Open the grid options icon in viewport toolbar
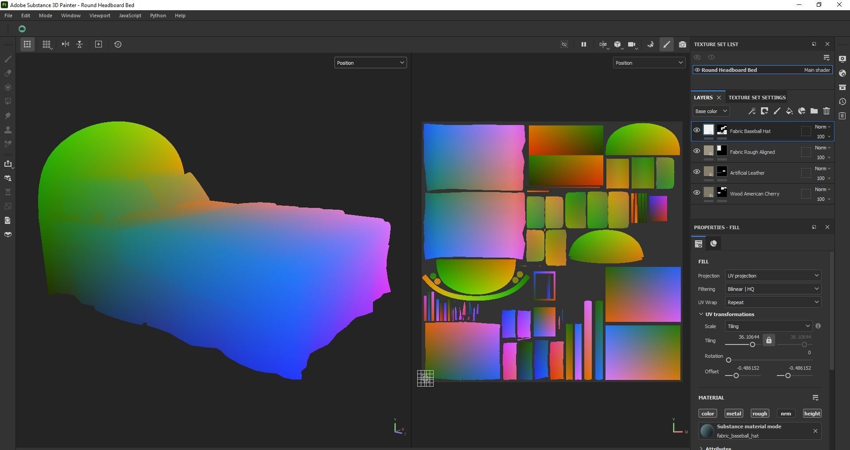Screen dimensions: 850x450 click(x=47, y=44)
